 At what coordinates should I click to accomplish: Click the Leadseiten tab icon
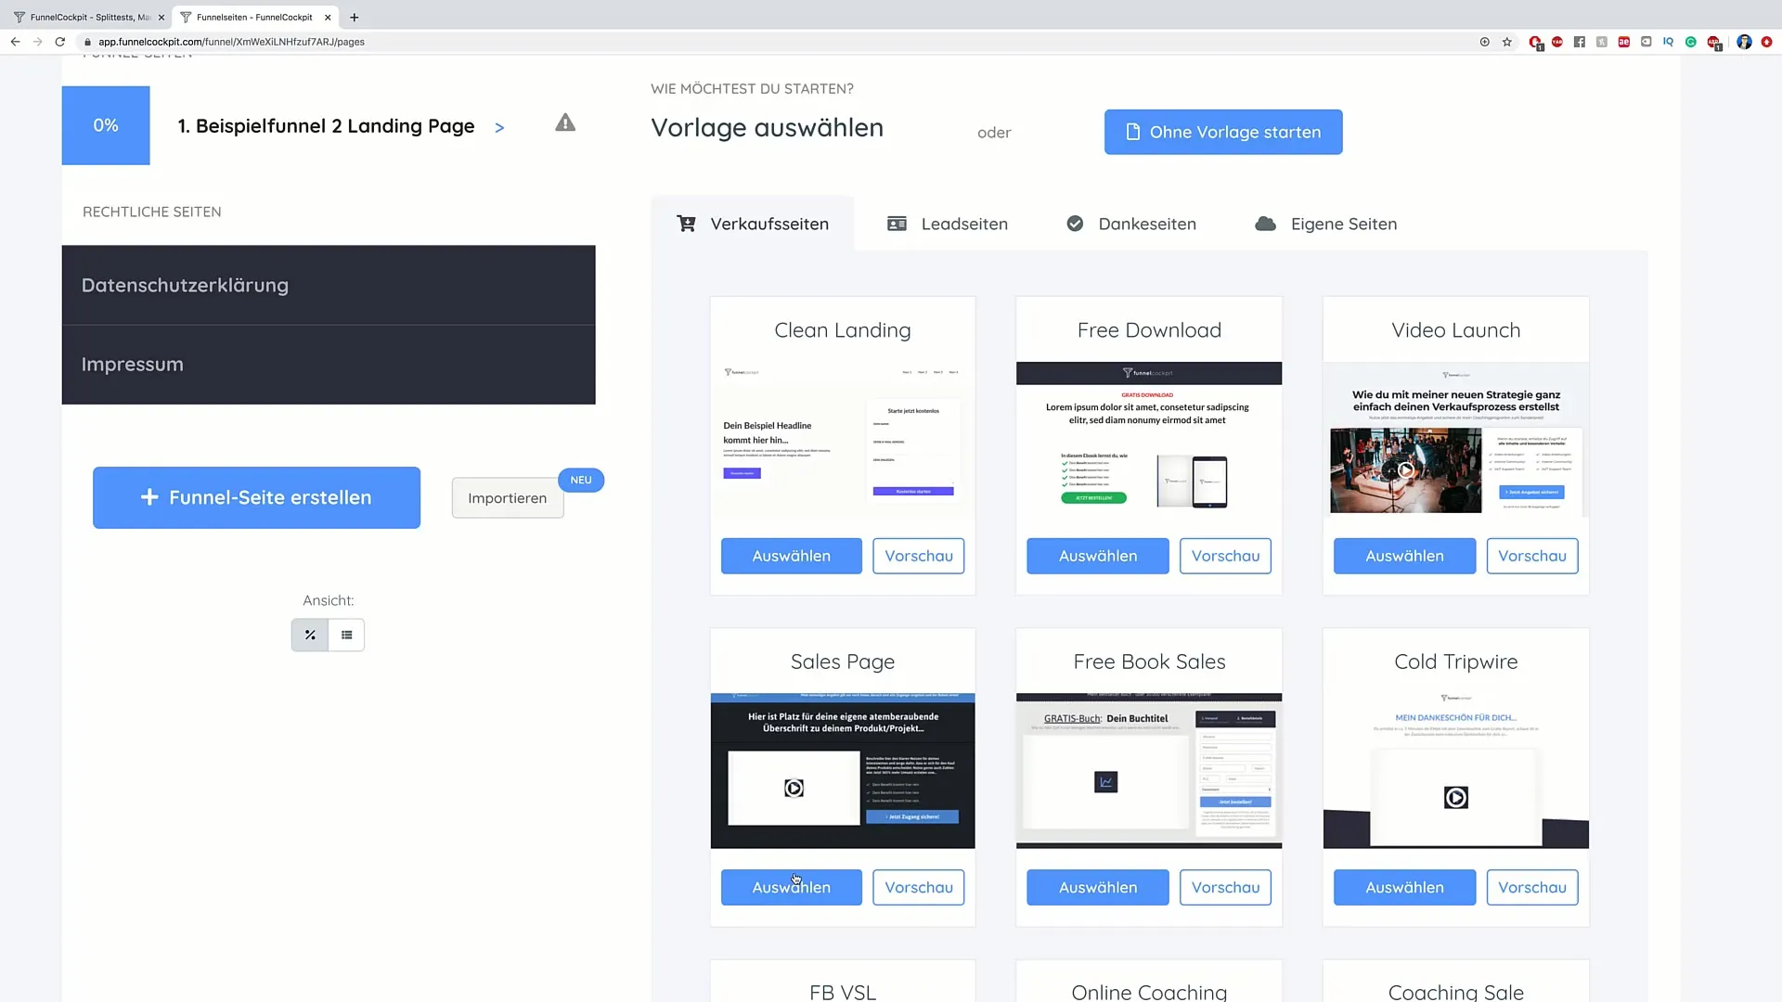(x=897, y=224)
